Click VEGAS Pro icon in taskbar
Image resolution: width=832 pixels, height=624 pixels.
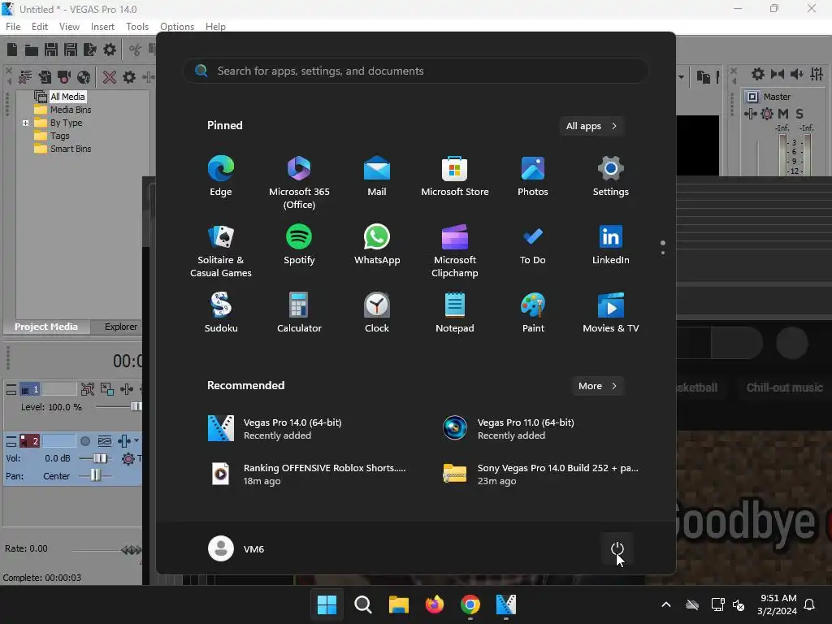click(x=505, y=604)
